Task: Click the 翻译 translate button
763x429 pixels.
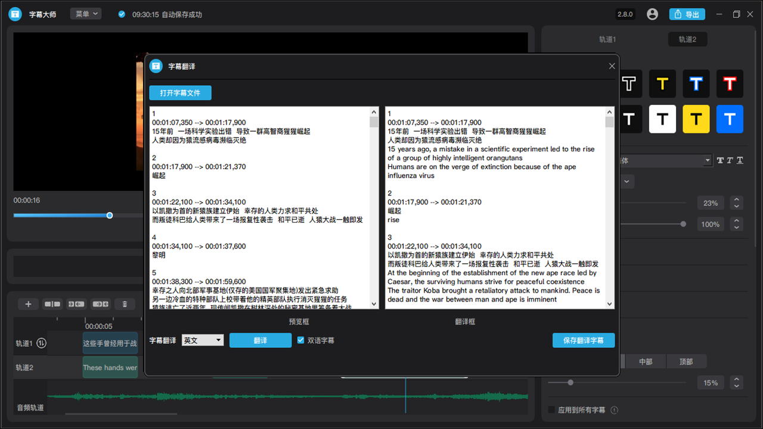Action: point(260,340)
